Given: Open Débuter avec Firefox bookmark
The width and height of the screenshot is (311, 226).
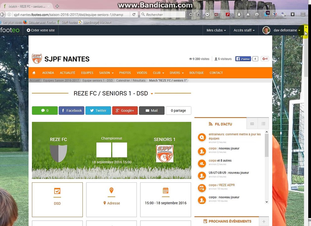Looking at the screenshot, I should click(39, 22).
